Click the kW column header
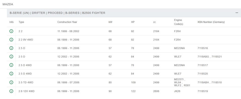This screenshot has width=241, height=99. [110, 22]
